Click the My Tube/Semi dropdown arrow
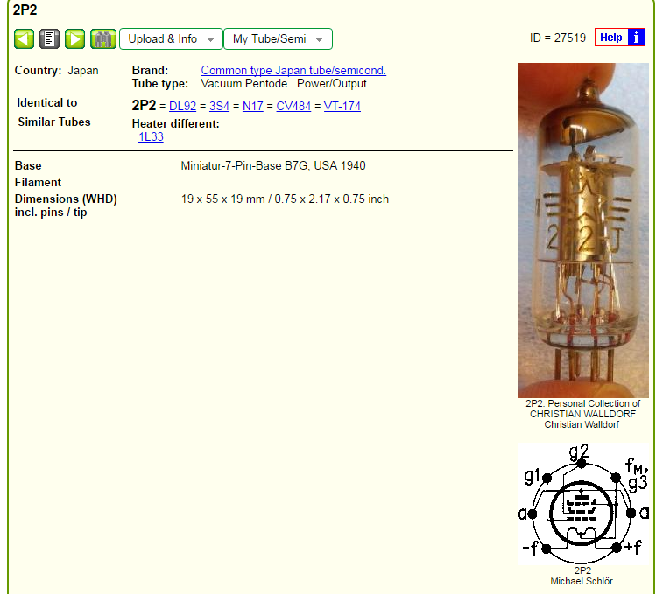 (x=319, y=39)
